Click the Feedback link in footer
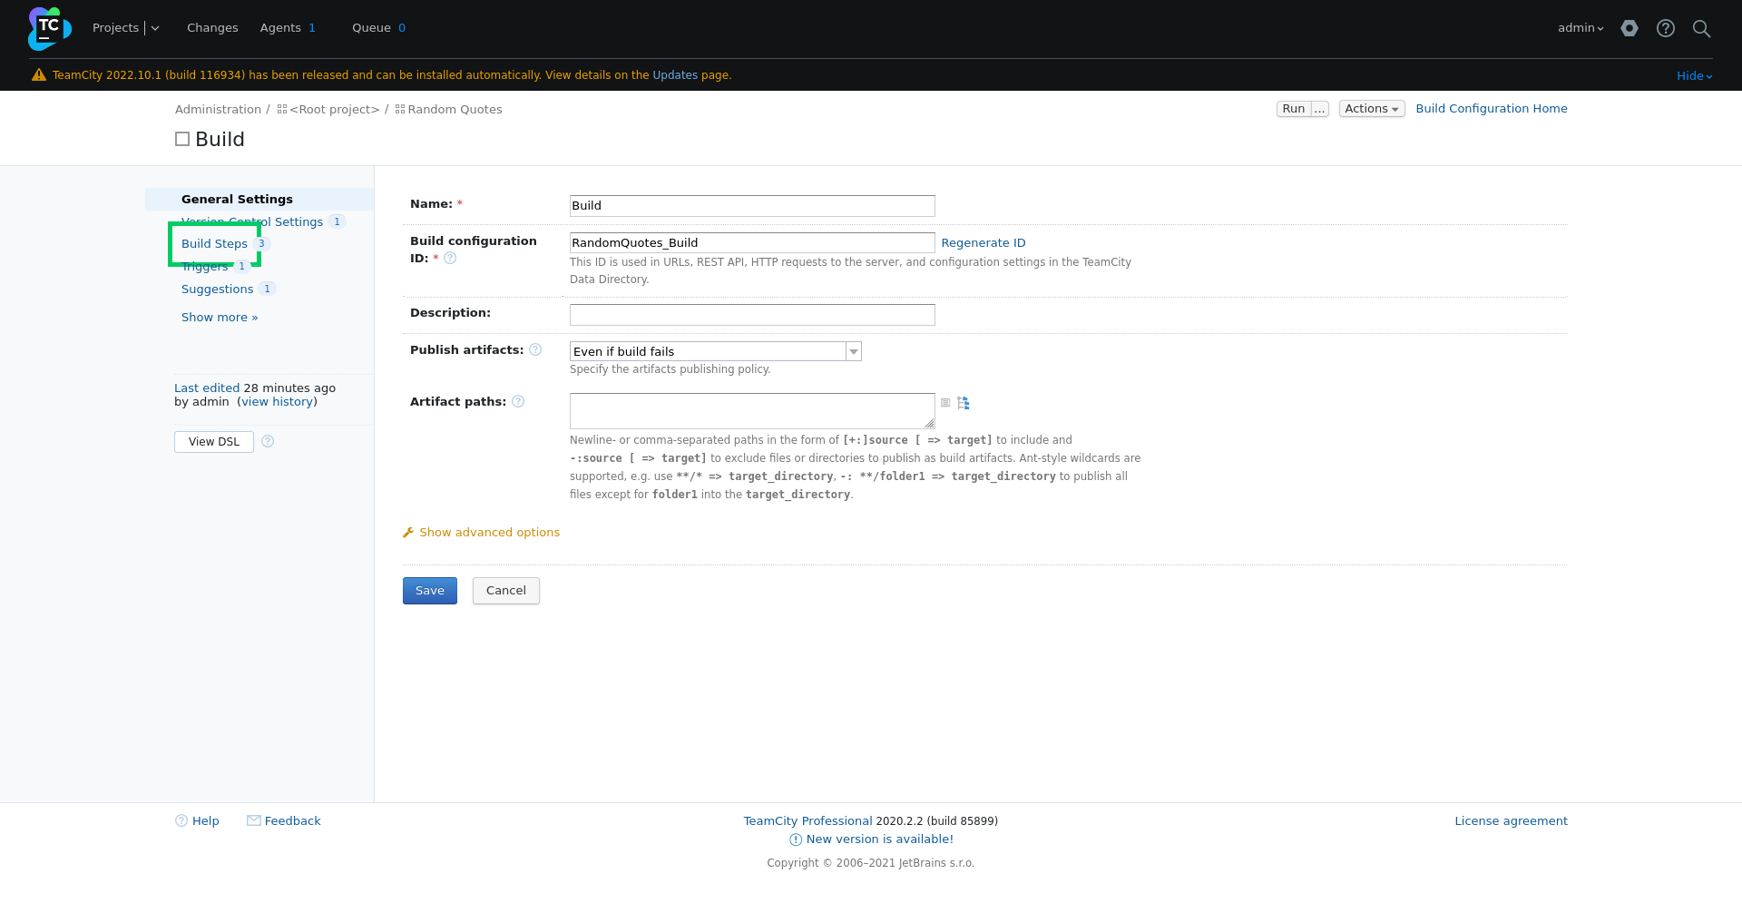1742x903 pixels. tap(292, 821)
